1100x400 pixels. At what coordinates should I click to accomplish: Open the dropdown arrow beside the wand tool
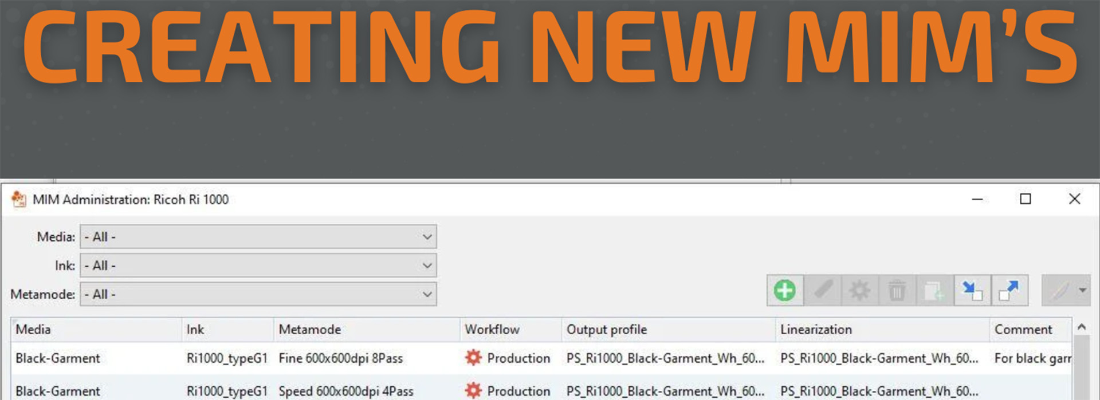coord(1083,291)
